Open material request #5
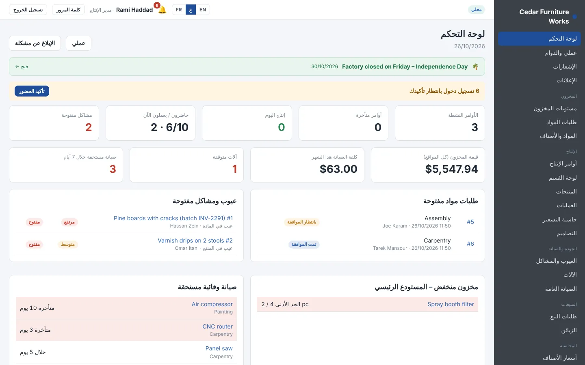The width and height of the screenshot is (585, 365). coord(470,222)
